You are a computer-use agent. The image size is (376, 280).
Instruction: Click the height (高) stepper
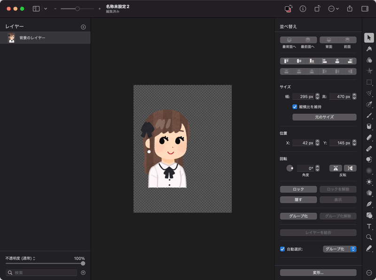coord(354,96)
